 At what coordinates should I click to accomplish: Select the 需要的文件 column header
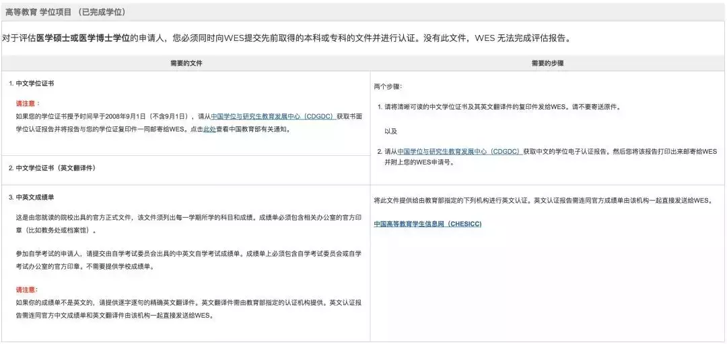(186, 62)
